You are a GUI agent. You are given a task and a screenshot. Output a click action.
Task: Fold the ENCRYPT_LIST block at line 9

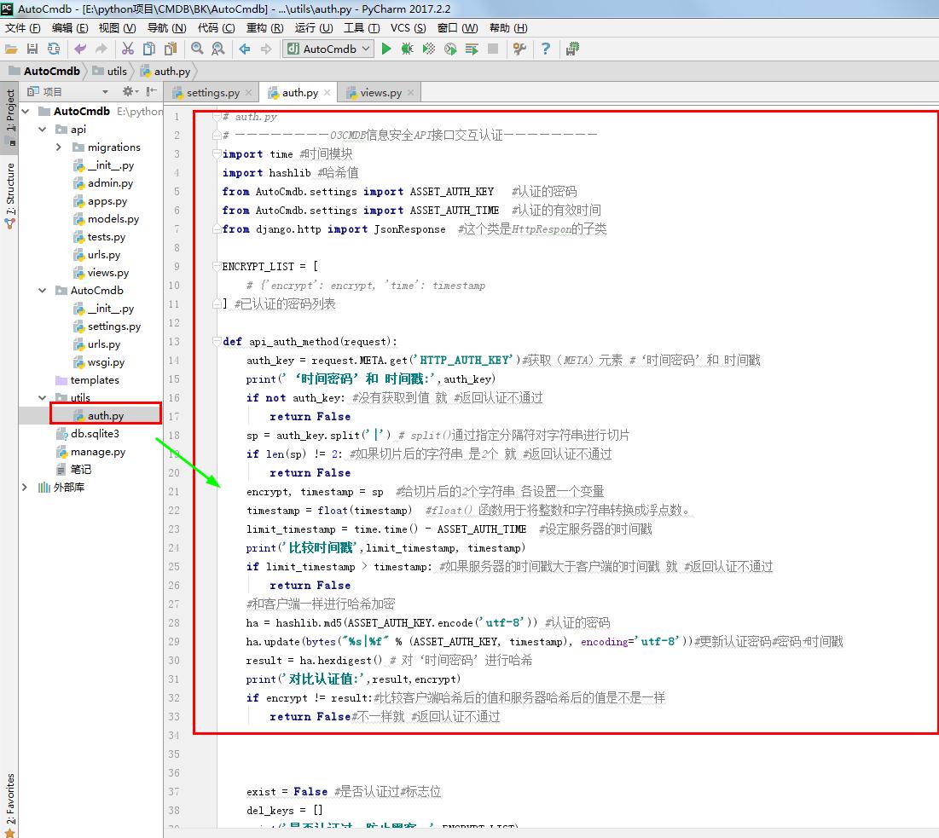pos(217,266)
